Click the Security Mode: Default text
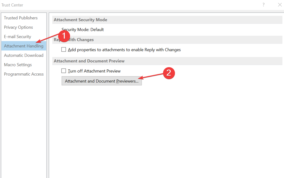This screenshot has width=284, height=178. (83, 30)
